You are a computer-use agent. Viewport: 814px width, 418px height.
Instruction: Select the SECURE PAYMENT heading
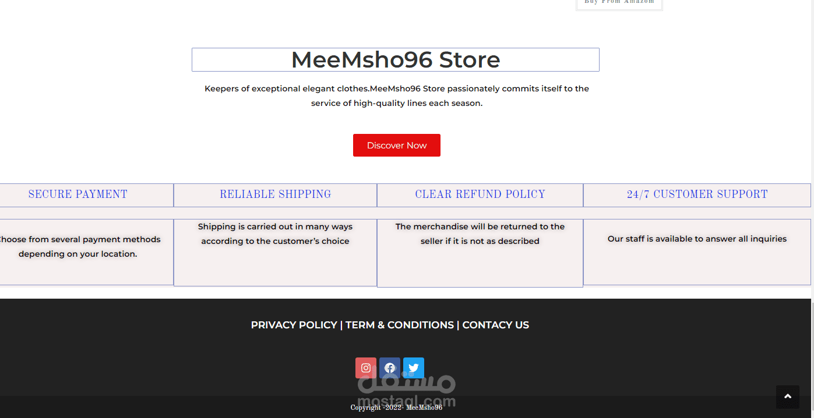78,194
